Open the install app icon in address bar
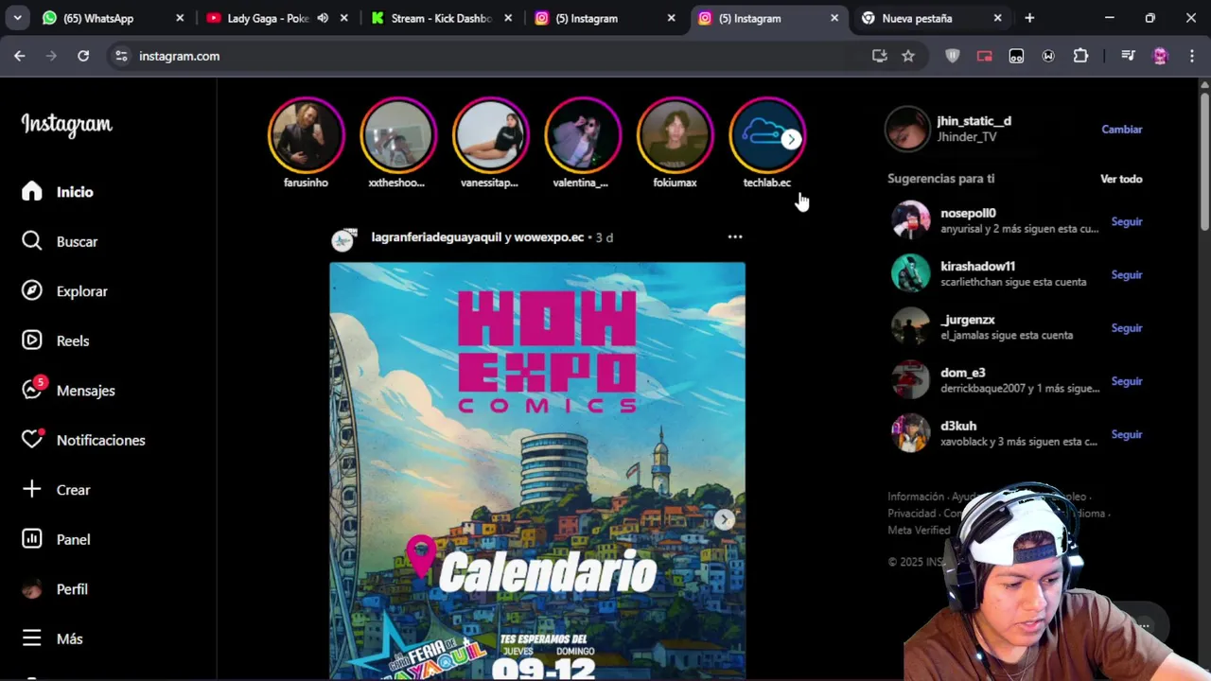The image size is (1211, 681). (880, 56)
